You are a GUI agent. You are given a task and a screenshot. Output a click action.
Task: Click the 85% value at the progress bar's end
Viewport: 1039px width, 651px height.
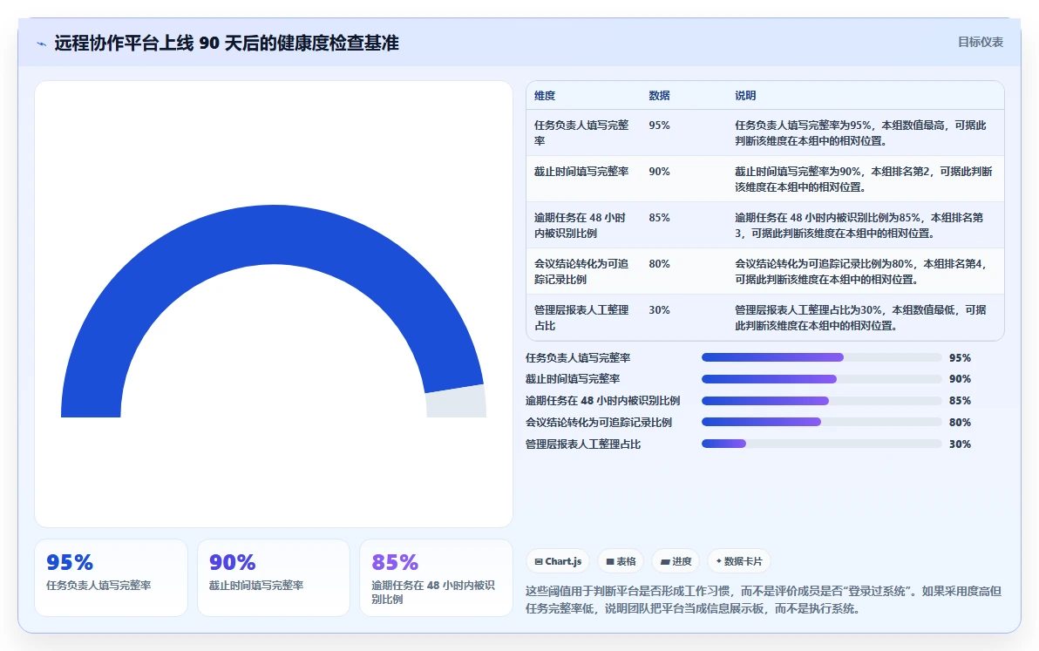[x=960, y=401]
